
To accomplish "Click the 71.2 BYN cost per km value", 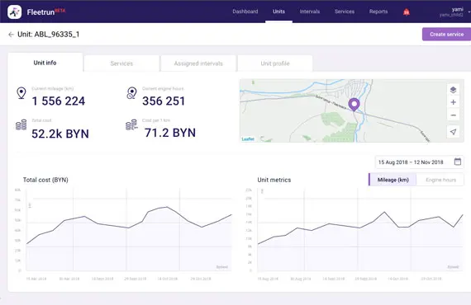I will coord(170,133).
